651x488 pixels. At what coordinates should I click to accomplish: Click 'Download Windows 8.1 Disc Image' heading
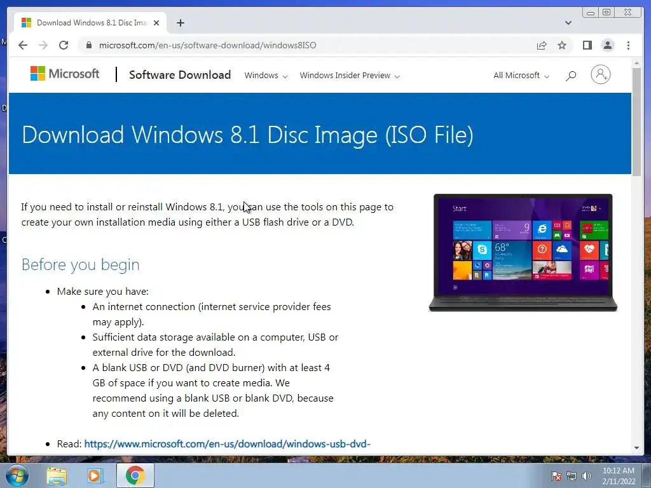tap(247, 135)
